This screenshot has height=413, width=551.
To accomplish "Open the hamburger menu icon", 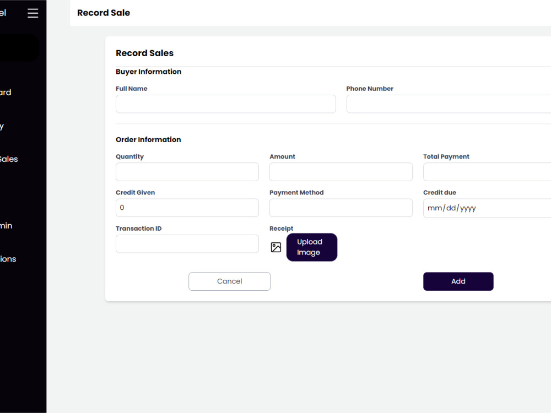I will click(33, 13).
